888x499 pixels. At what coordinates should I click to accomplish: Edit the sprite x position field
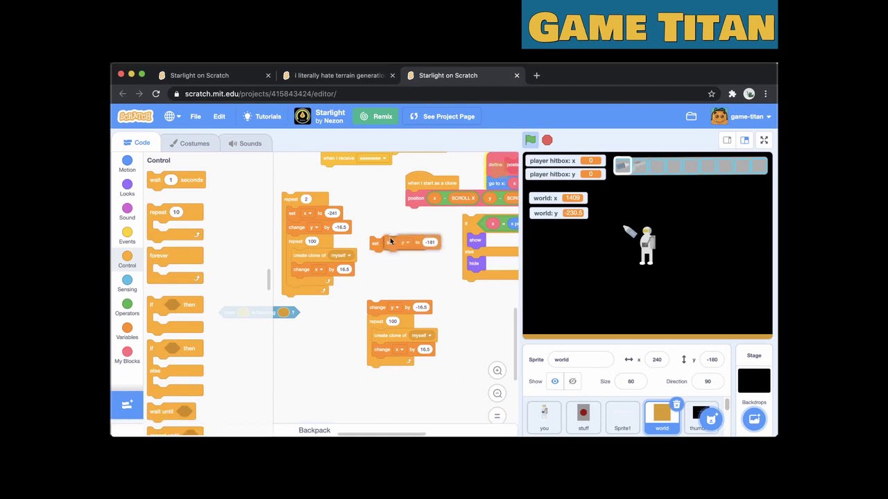(656, 360)
